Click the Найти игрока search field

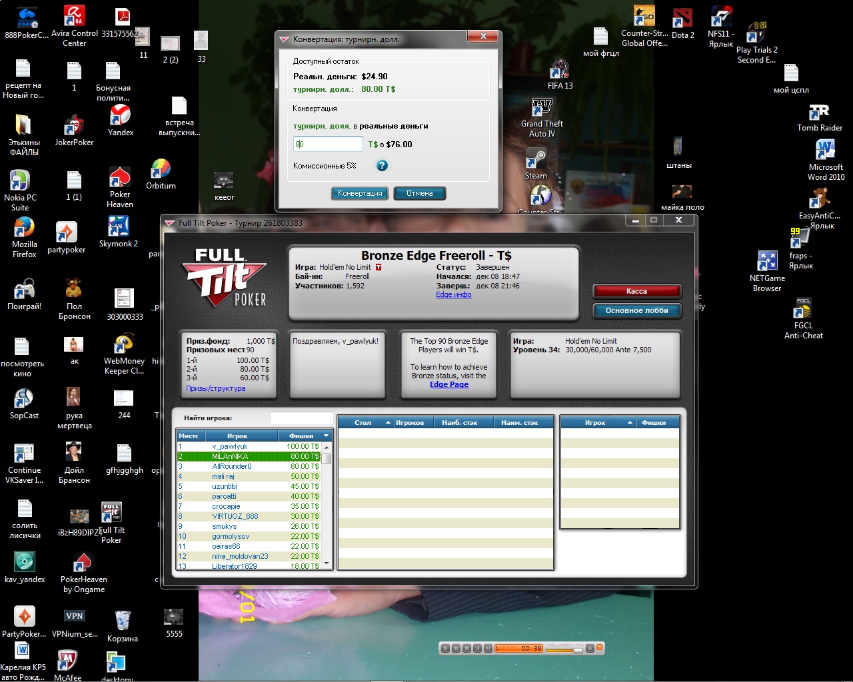click(x=301, y=418)
